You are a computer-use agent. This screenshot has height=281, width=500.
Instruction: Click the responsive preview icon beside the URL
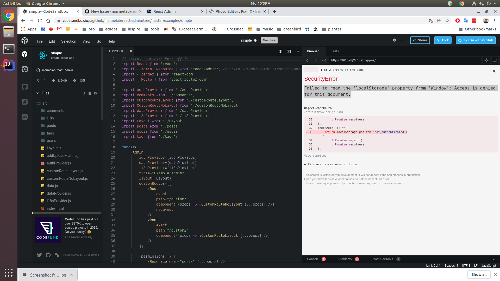pos(486,60)
